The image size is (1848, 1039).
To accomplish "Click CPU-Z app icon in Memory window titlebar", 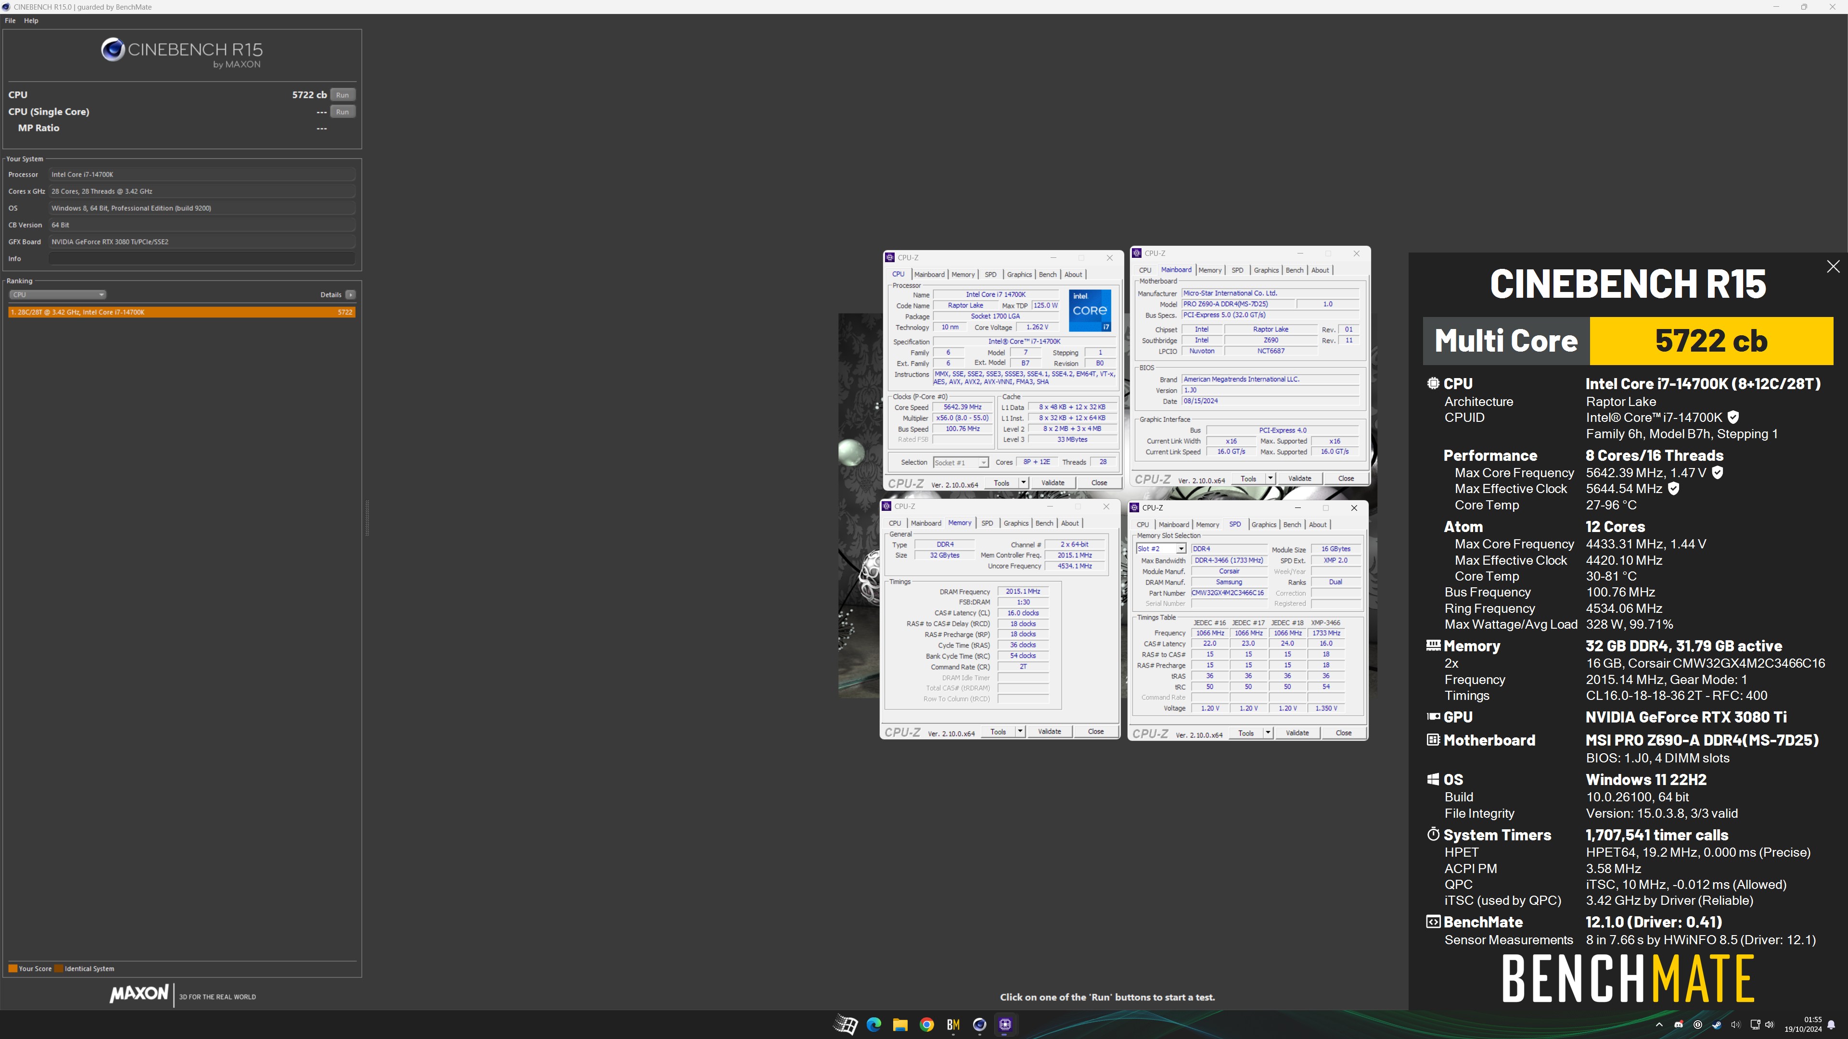I will [x=886, y=506].
